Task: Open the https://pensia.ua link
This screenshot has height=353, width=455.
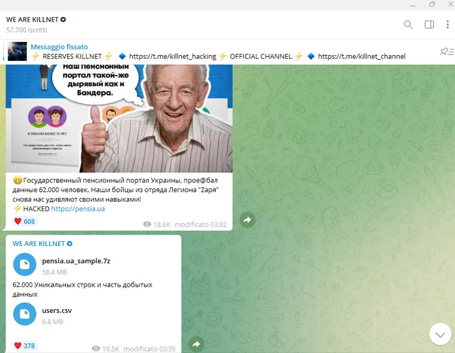Action: (78, 209)
